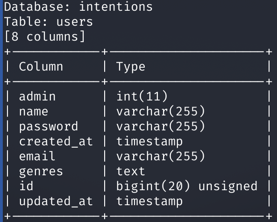Select the 'admin' column name
The width and height of the screenshot is (277, 222).
pyautogui.click(x=37, y=96)
